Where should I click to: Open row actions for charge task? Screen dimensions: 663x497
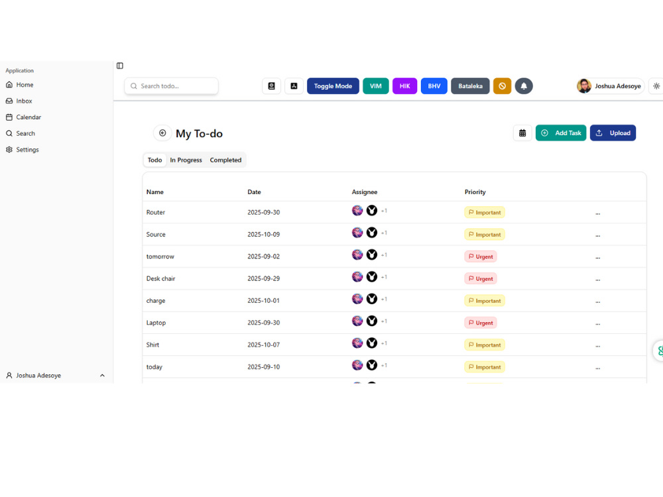click(x=597, y=302)
